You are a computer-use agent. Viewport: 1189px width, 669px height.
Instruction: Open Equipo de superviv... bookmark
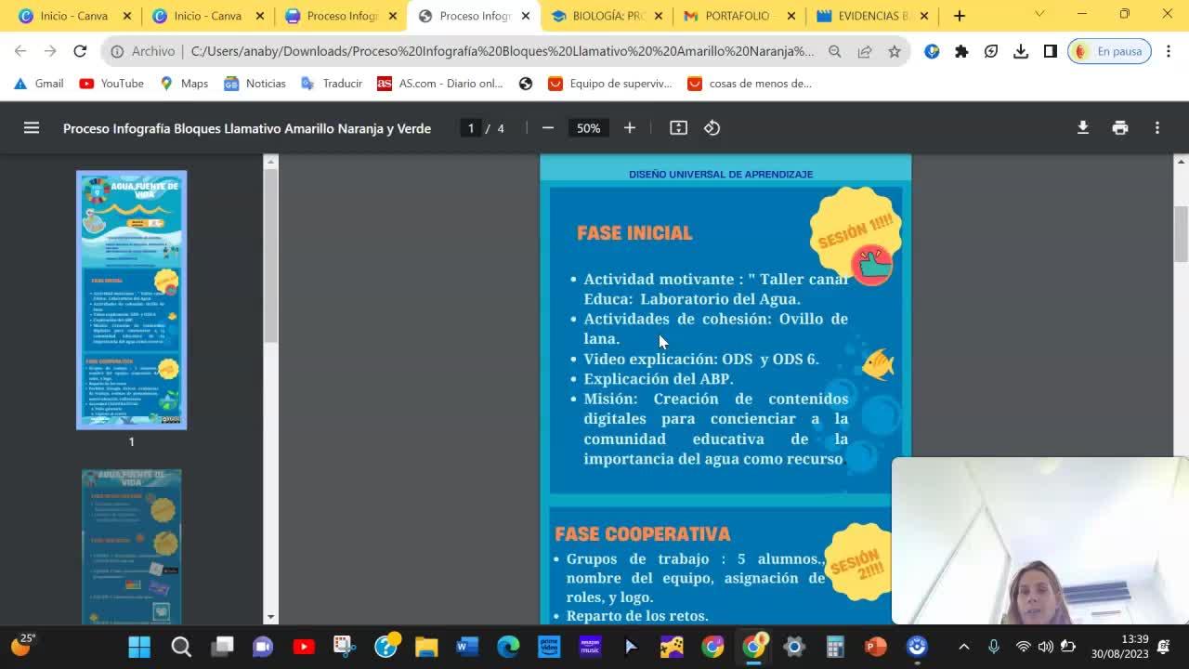(x=609, y=84)
